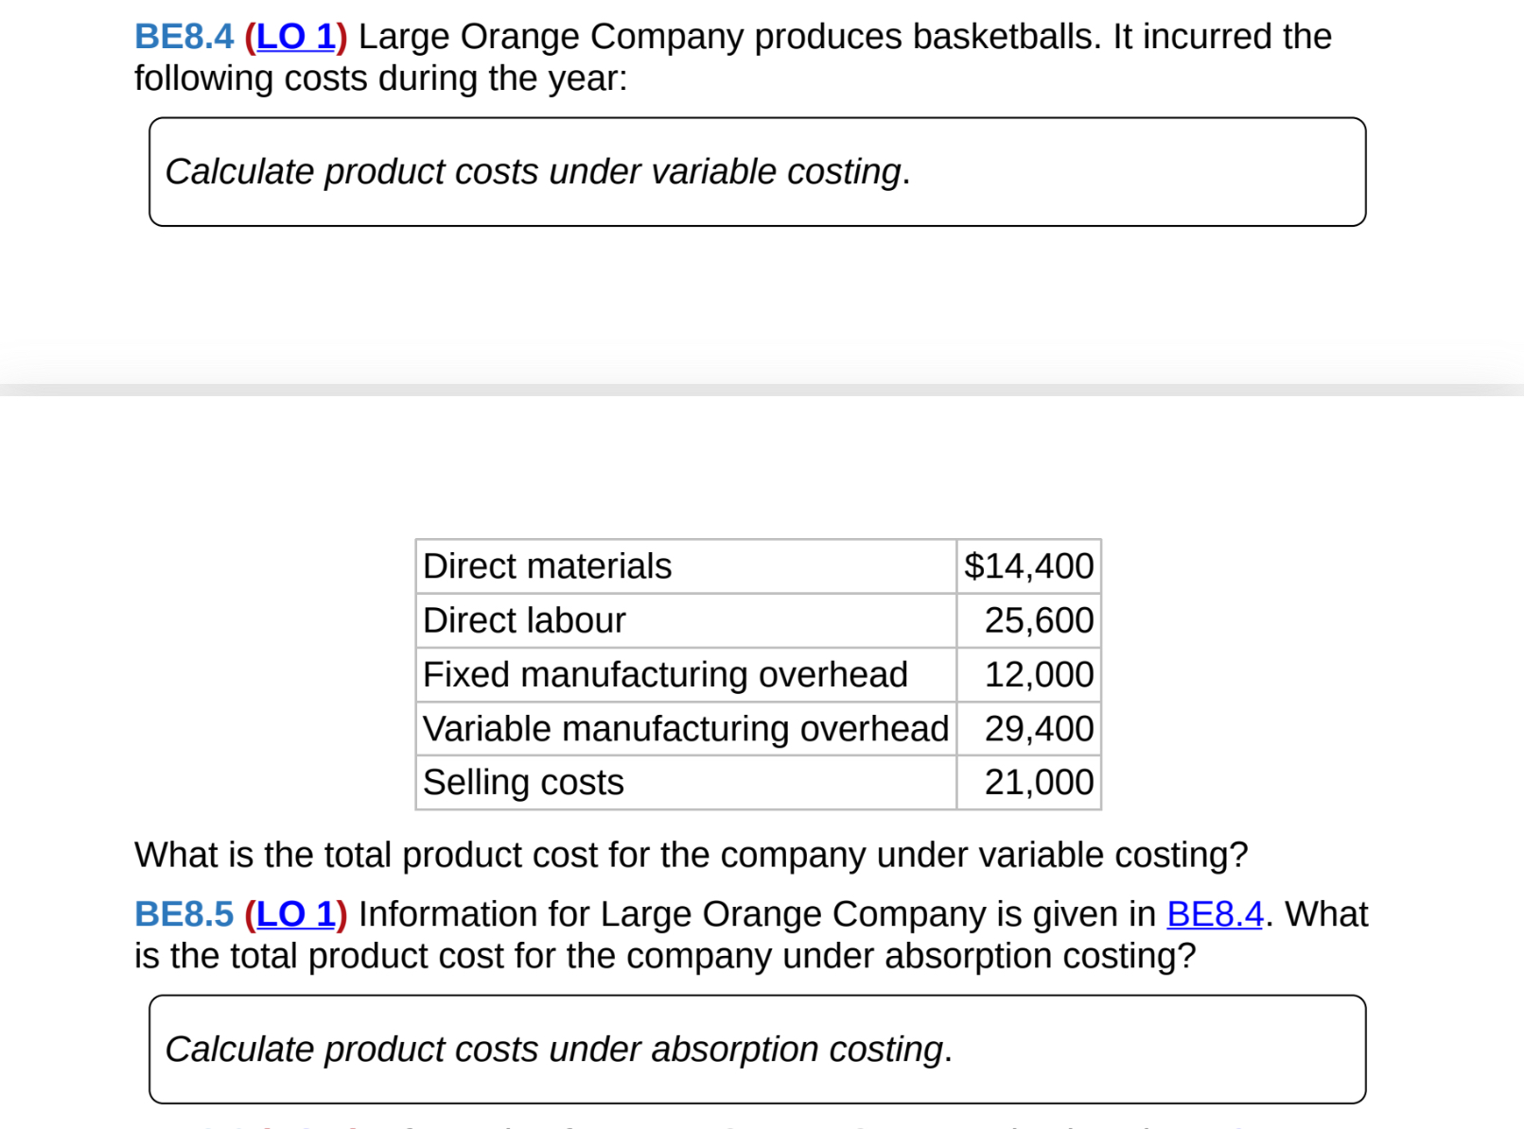
Task: Click the variable costing question sentence
Action: 692,855
